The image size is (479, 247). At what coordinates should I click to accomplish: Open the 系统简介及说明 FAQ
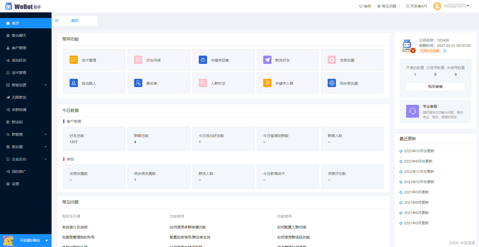pos(75,227)
